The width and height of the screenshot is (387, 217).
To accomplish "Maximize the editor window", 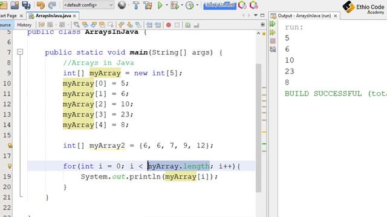I will point(262,16).
